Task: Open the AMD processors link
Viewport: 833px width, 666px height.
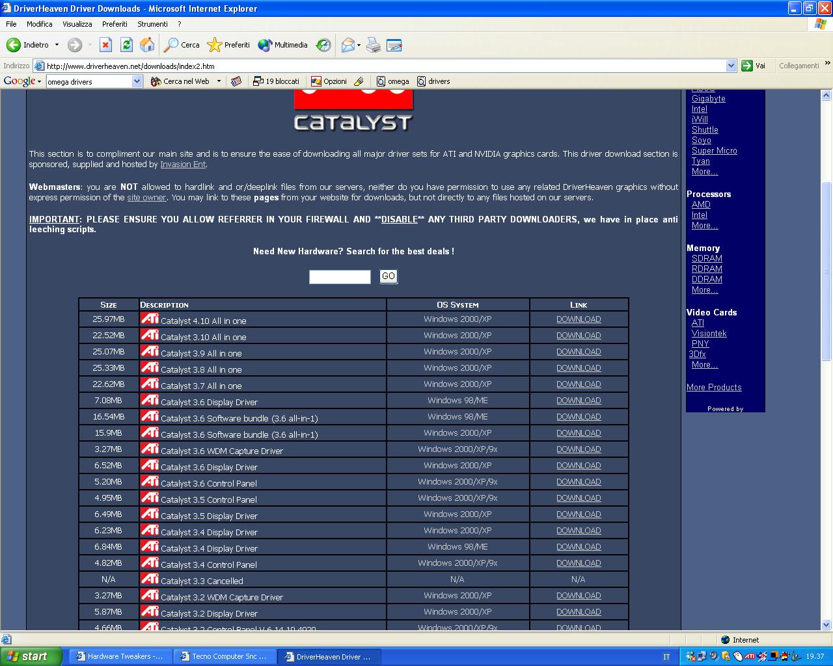Action: click(x=701, y=205)
